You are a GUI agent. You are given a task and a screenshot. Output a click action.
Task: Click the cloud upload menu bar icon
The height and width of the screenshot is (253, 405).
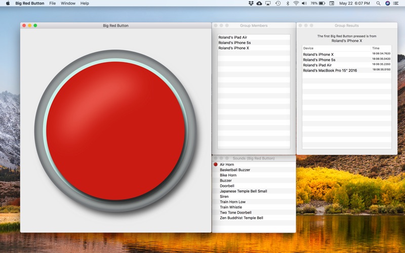coord(259,4)
